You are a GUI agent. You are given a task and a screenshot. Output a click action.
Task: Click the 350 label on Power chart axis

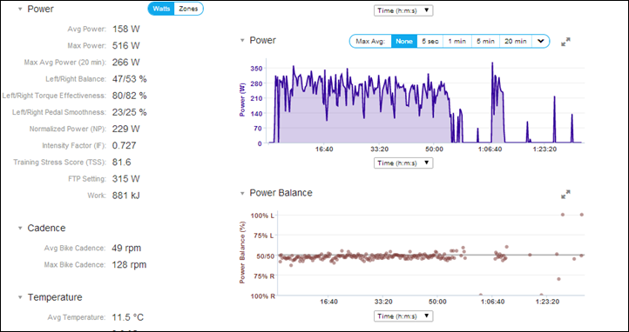click(x=256, y=69)
